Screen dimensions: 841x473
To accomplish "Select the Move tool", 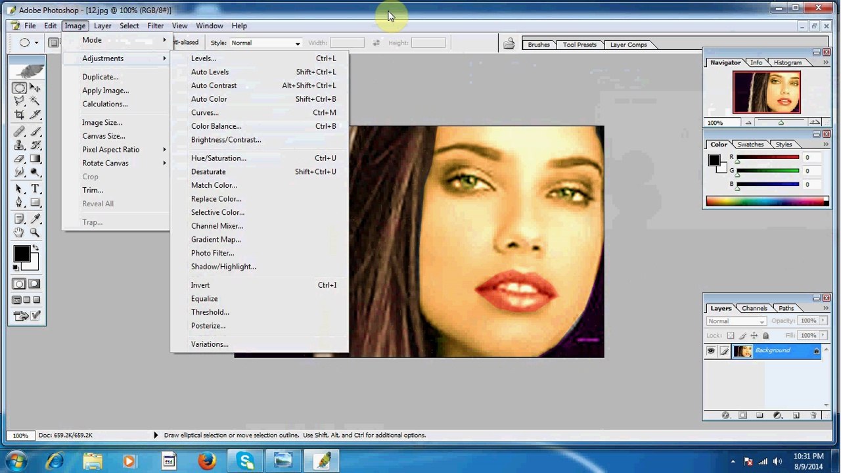I will (35, 88).
